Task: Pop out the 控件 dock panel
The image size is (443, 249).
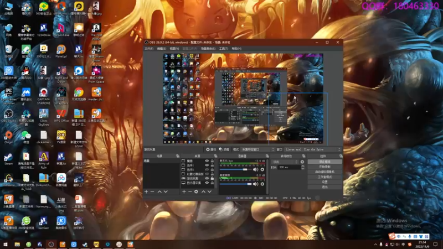Action: tap(341, 156)
